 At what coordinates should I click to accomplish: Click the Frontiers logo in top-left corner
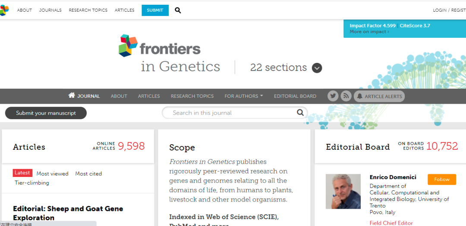pyautogui.click(x=4, y=10)
